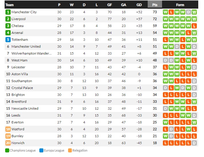The width and height of the screenshot is (204, 157).
Task: Click the Team column header
Action: (x=9, y=5)
